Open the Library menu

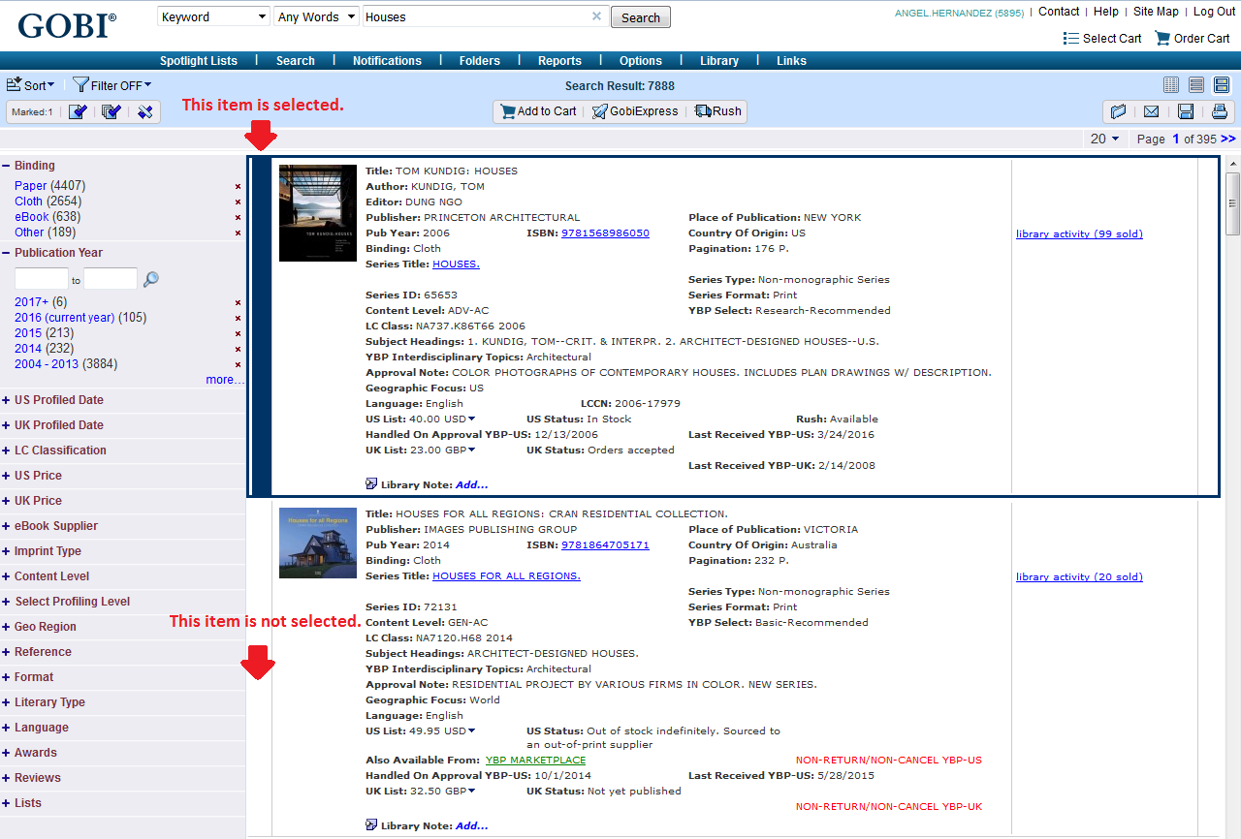tap(719, 60)
